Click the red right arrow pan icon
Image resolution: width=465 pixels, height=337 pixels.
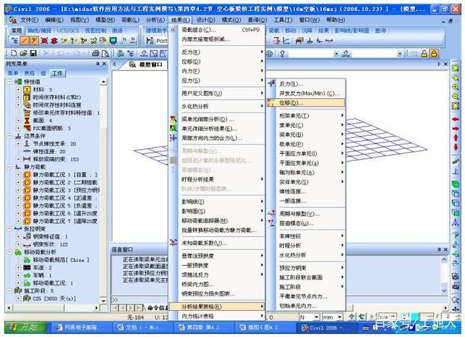(456, 129)
